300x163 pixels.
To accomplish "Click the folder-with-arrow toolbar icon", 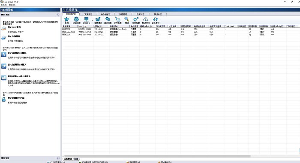I will [98, 19].
